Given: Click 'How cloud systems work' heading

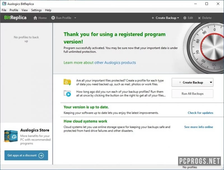Looking at the screenshot, I should [85, 121].
